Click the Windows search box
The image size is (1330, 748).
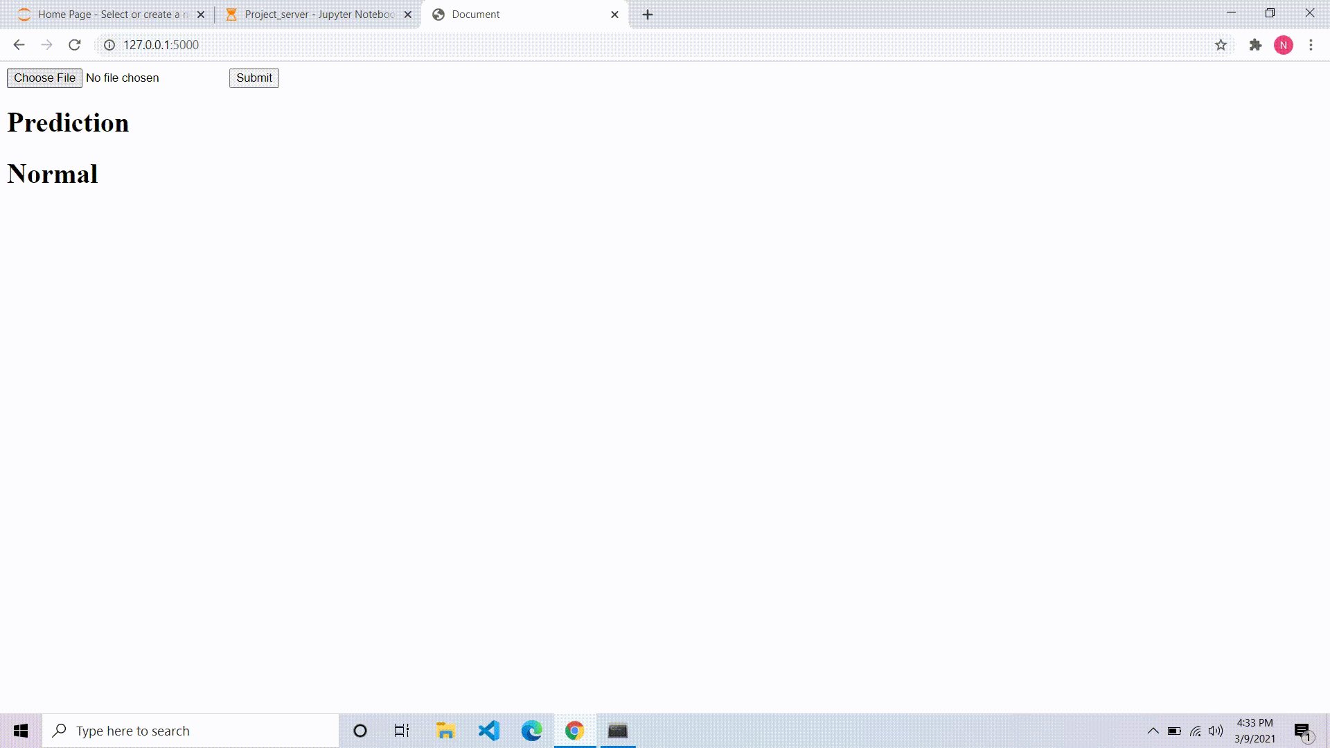pos(190,731)
